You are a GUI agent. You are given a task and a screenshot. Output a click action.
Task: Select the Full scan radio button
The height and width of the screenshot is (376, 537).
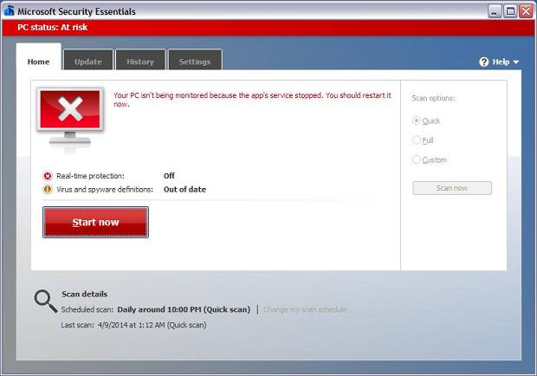tap(416, 140)
